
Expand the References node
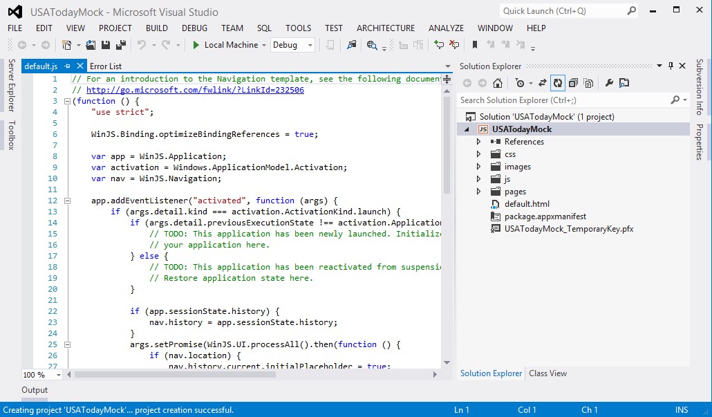477,141
